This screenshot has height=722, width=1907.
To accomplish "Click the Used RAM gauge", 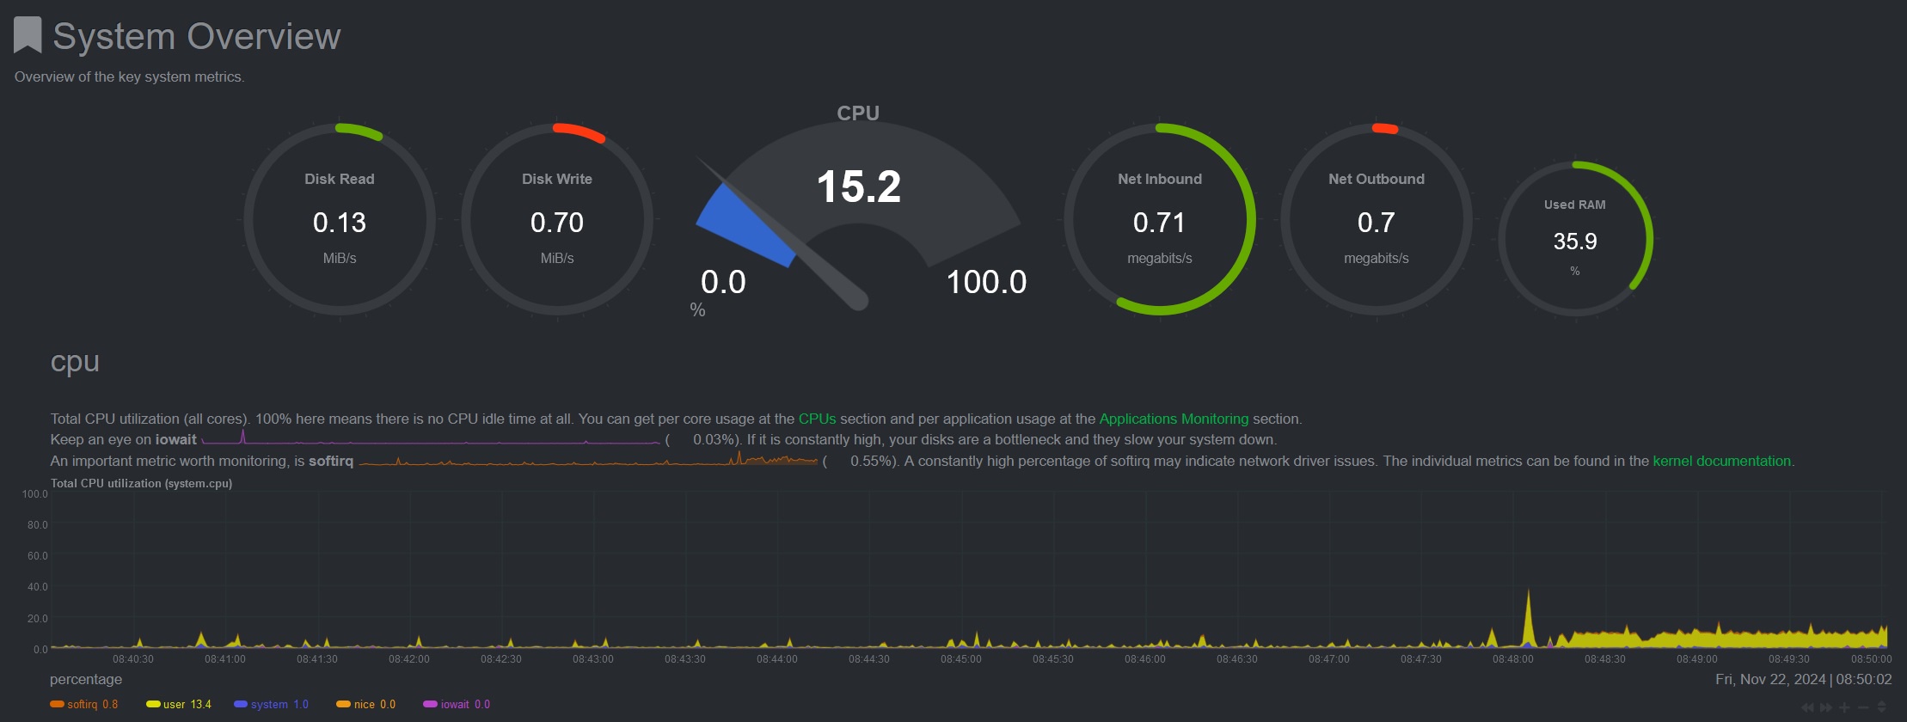I will pyautogui.click(x=1575, y=239).
